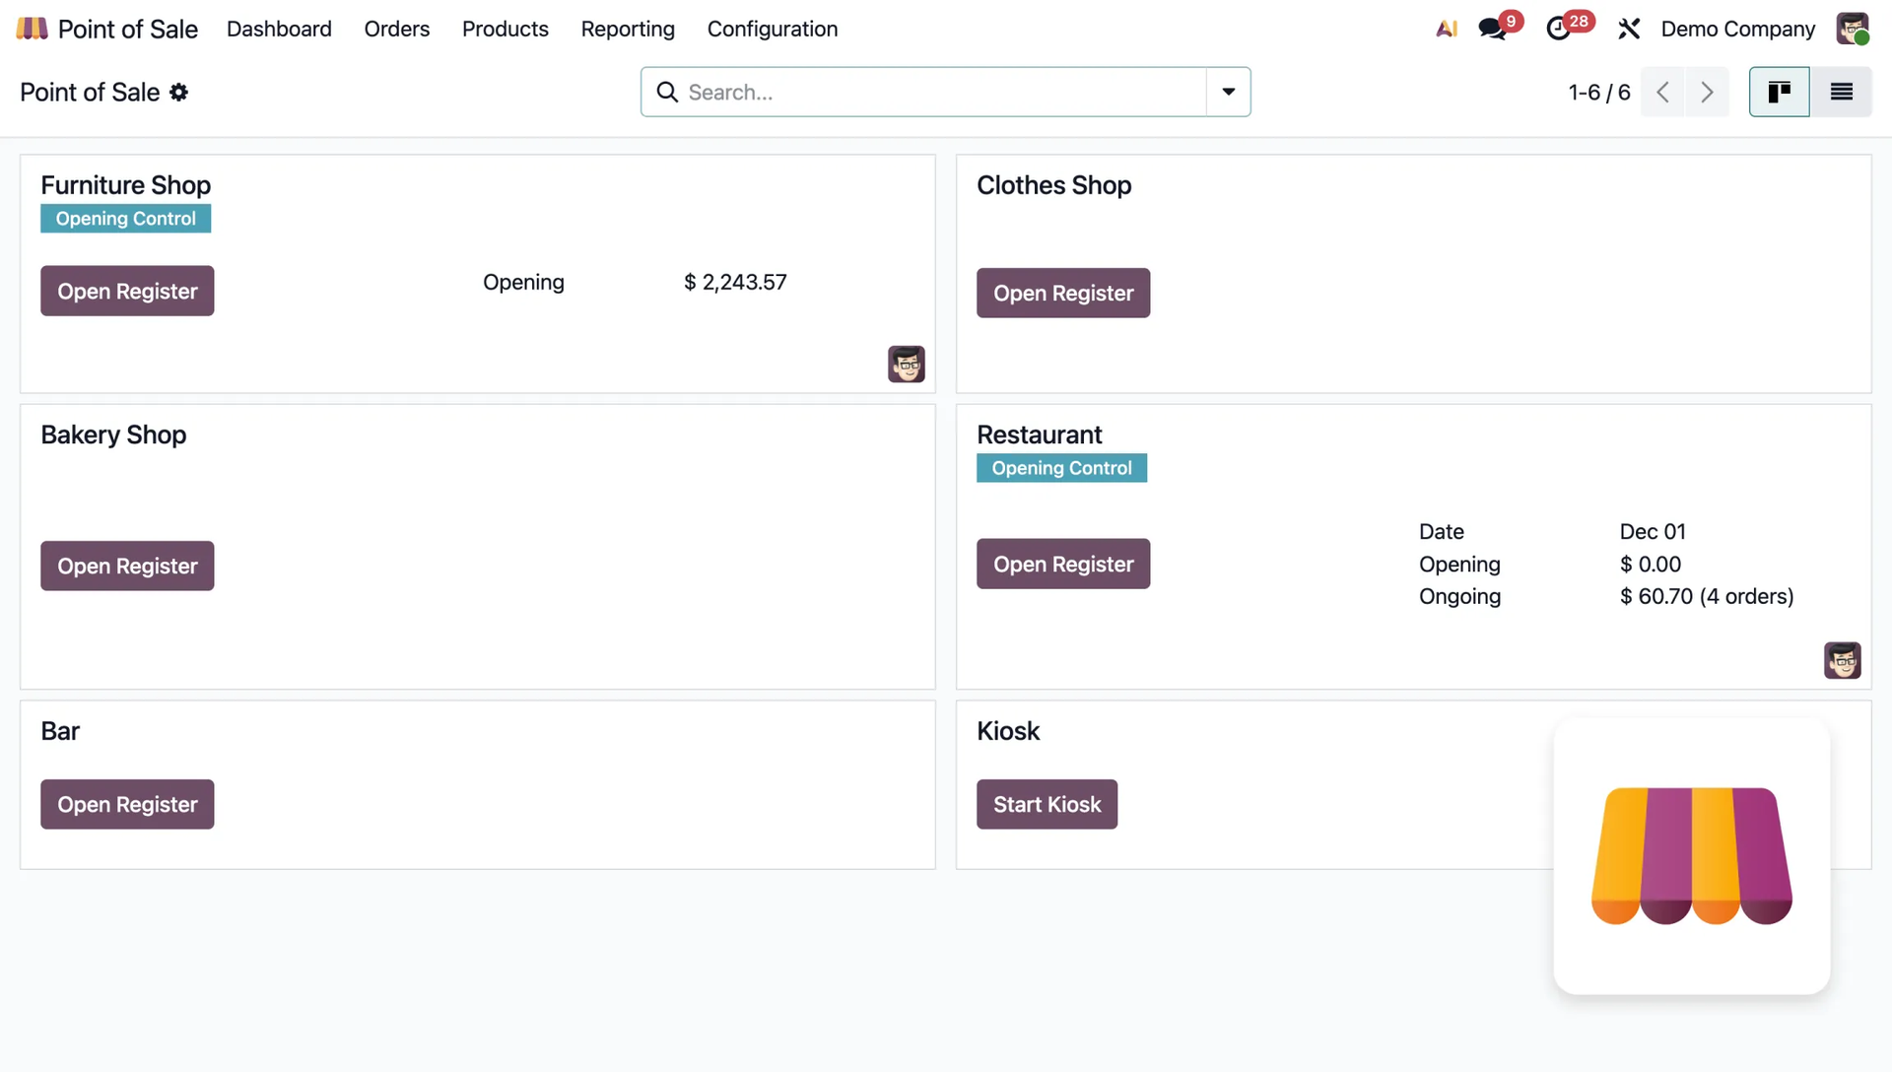Click the gear icon next to Point of Sale title
This screenshot has height=1072, width=1892.
pyautogui.click(x=178, y=92)
